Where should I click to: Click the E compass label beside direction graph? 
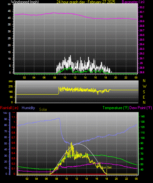(x=144, y=97)
